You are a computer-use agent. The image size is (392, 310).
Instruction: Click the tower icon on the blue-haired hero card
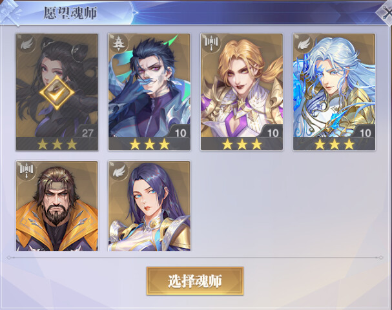pos(118,44)
